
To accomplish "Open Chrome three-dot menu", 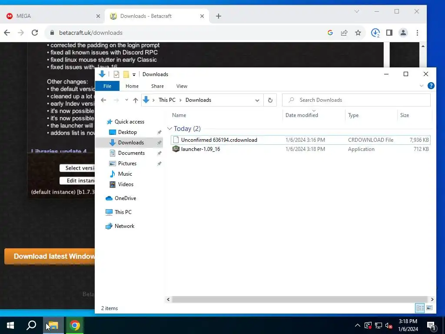I will pos(417,33).
